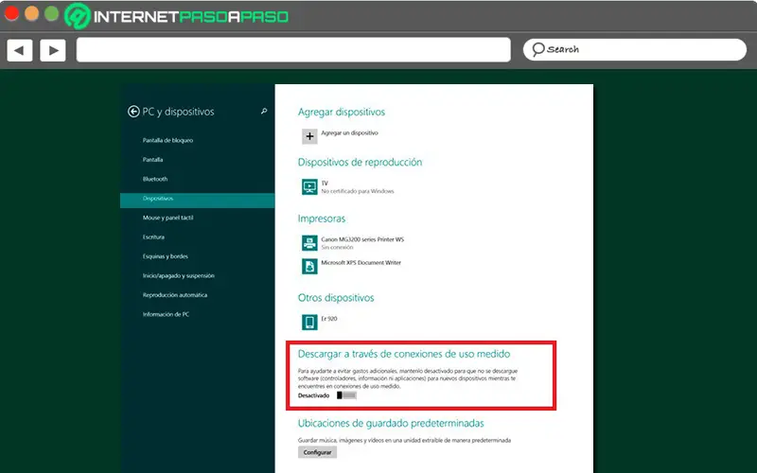Open Inicio/apagado y suspensión settings

[x=178, y=275]
